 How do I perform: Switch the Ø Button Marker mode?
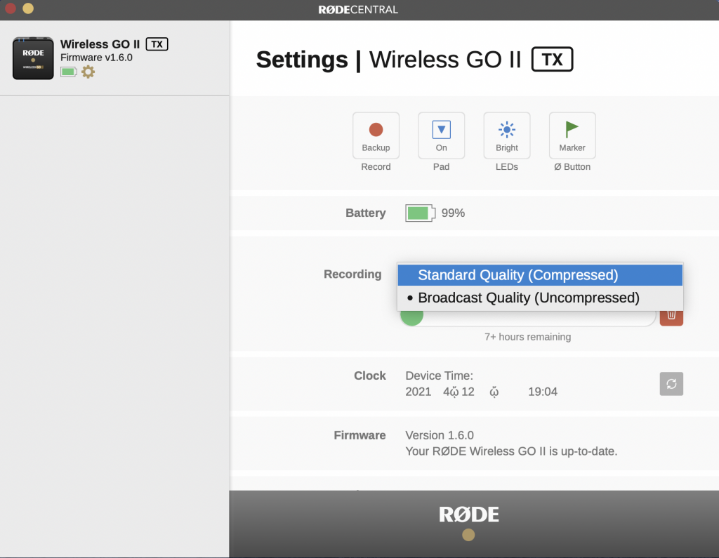[x=572, y=135]
